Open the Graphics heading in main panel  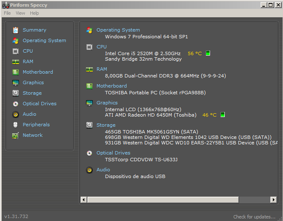coord(107,103)
